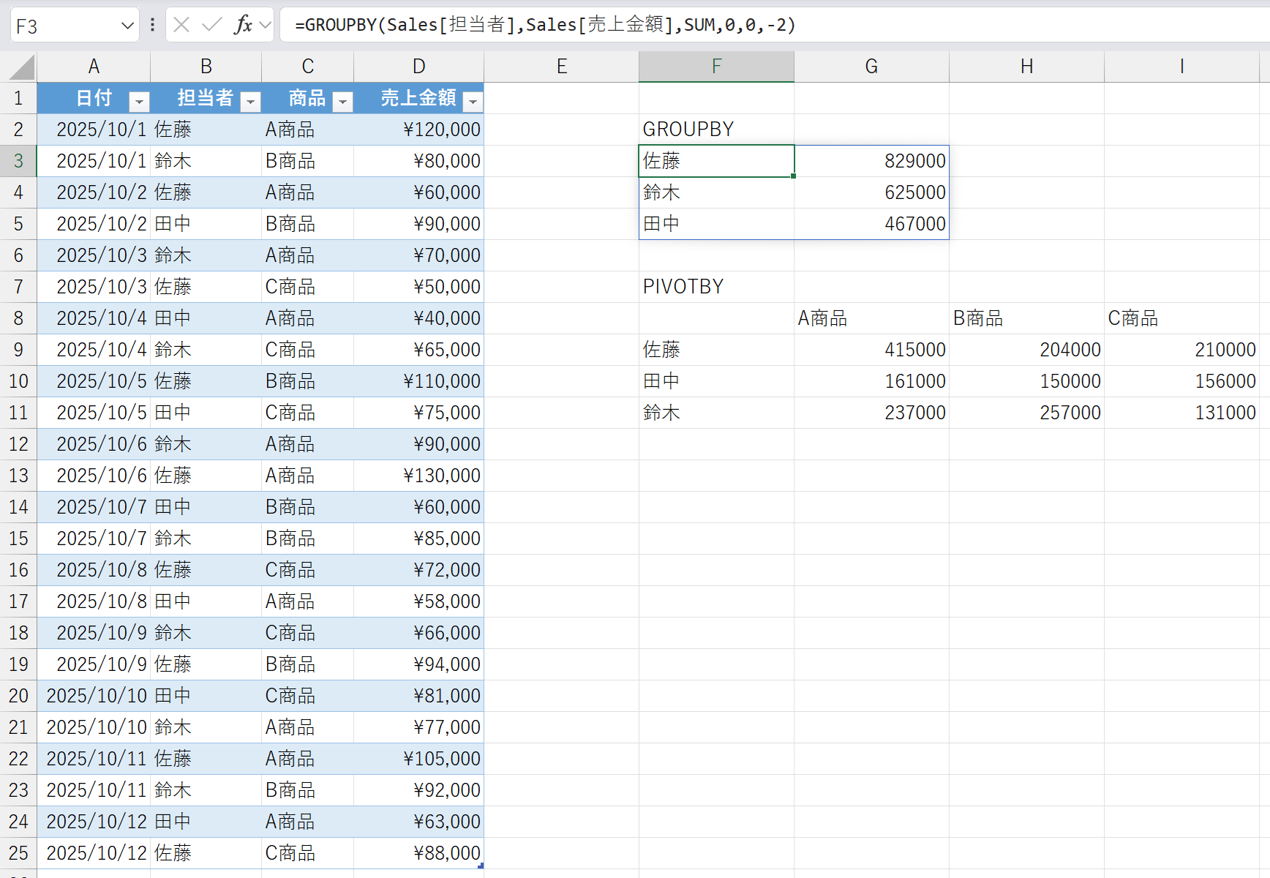
Task: Click inside the Name Box showing F3
Action: [59, 24]
